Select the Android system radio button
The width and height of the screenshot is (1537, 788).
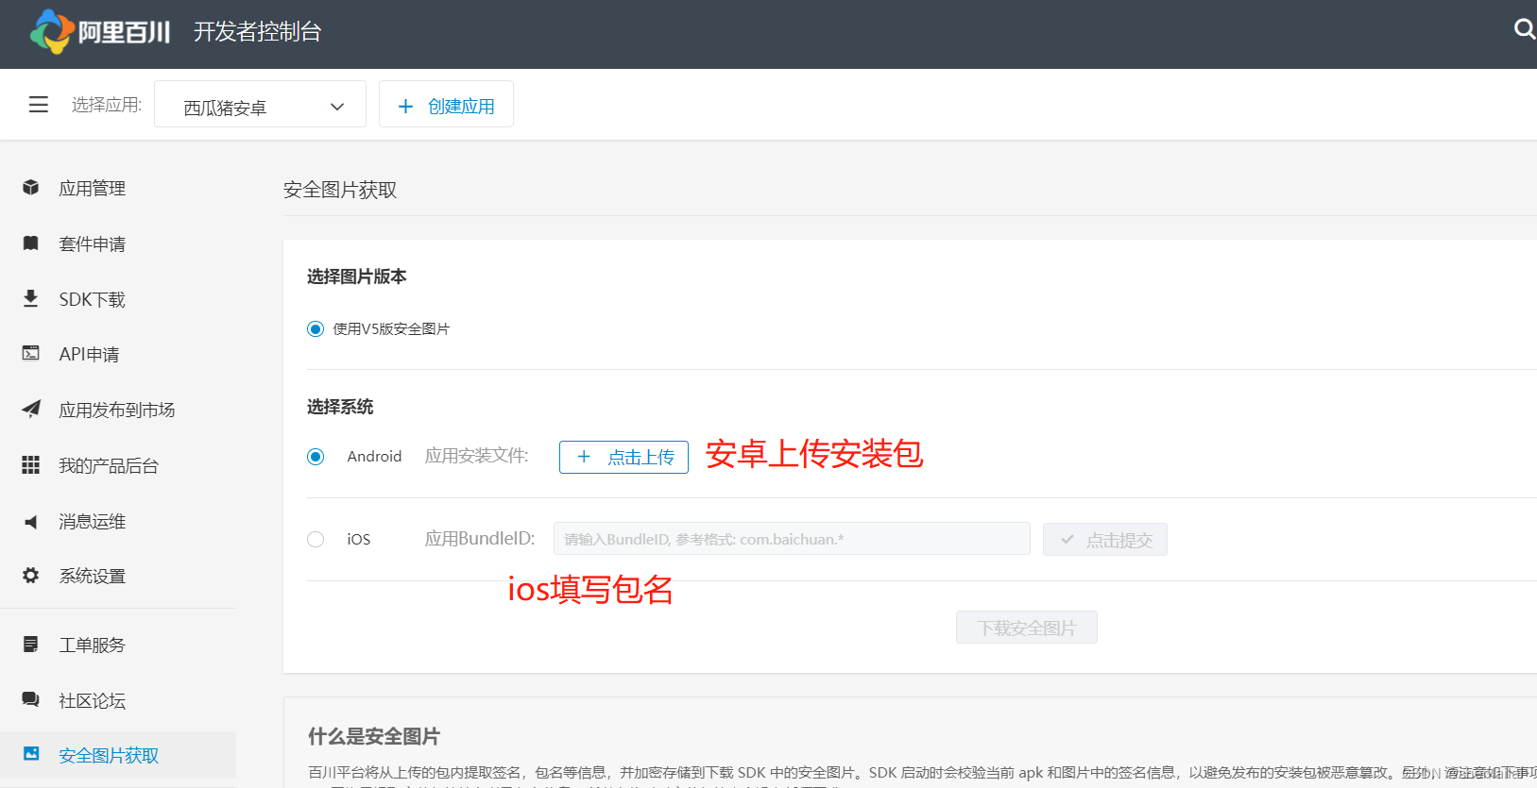click(316, 457)
